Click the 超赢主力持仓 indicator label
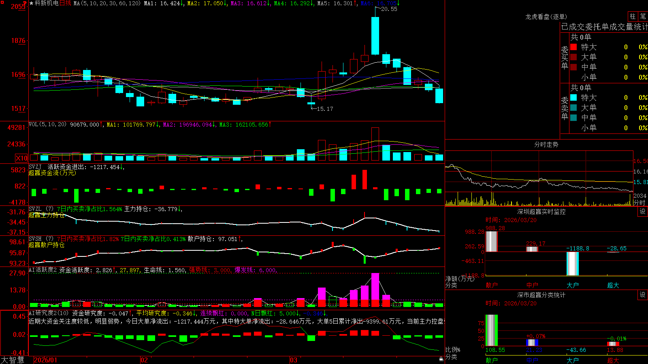 pos(47,215)
